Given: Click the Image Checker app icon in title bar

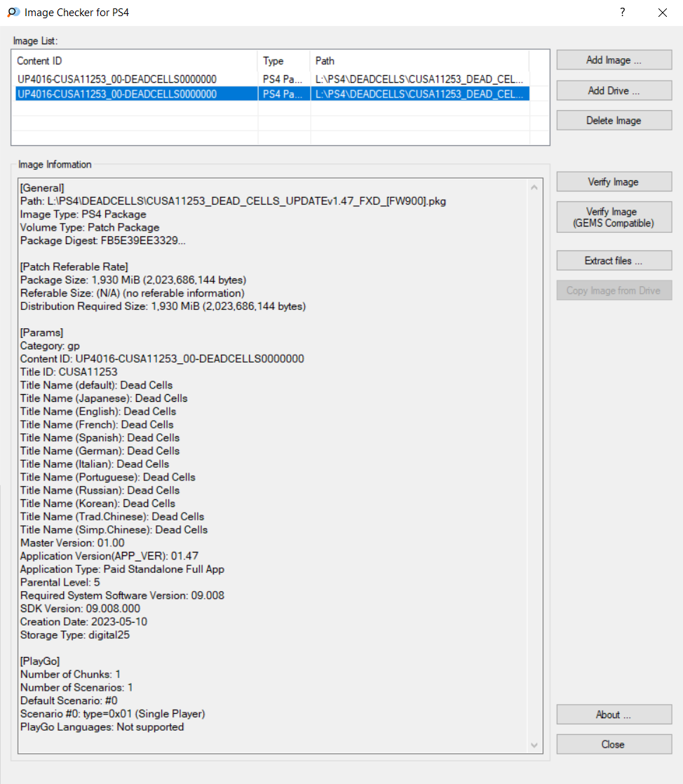Looking at the screenshot, I should 13,12.
